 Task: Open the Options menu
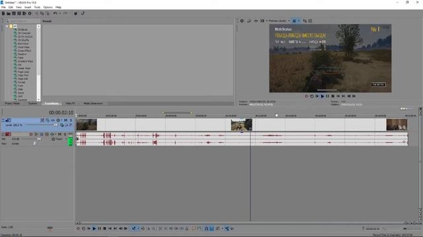[x=48, y=7]
